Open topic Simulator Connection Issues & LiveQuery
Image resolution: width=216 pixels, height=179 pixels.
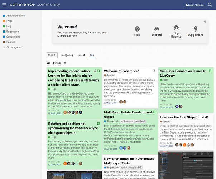pyautogui.click(x=183, y=73)
